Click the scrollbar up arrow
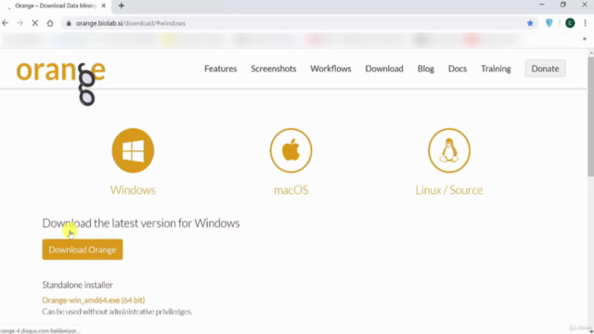 pyautogui.click(x=590, y=53)
